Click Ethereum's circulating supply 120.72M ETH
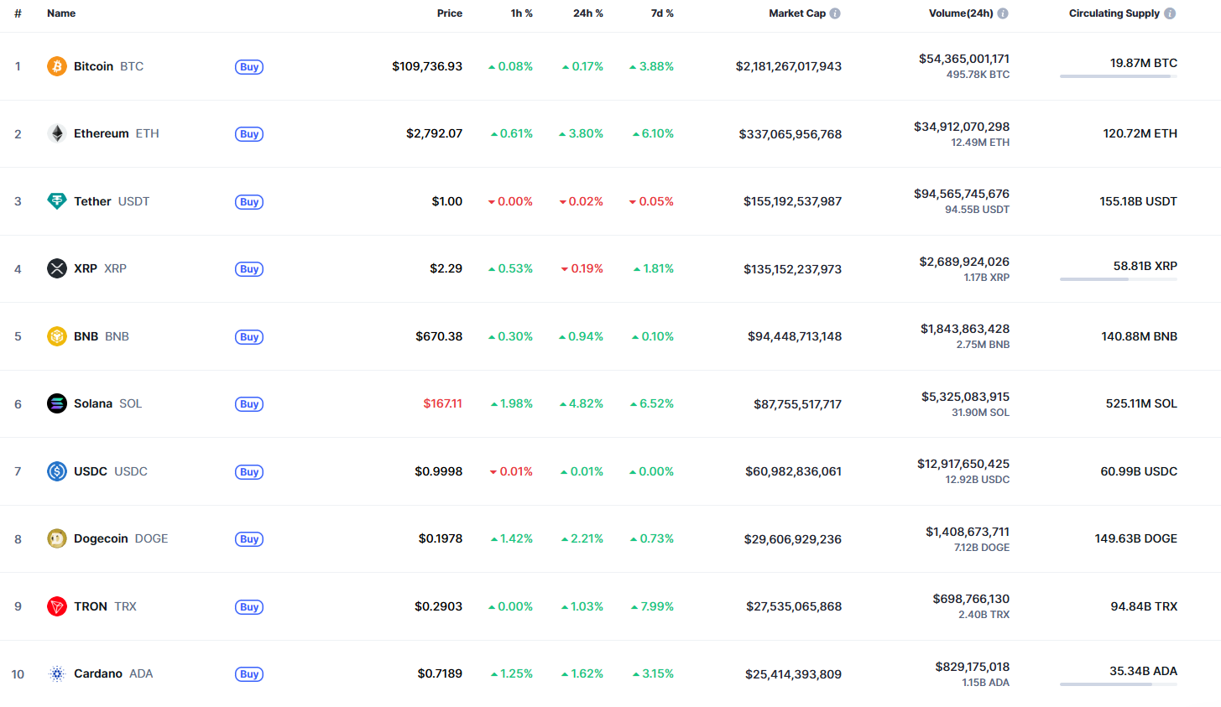This screenshot has width=1221, height=707. click(x=1140, y=133)
